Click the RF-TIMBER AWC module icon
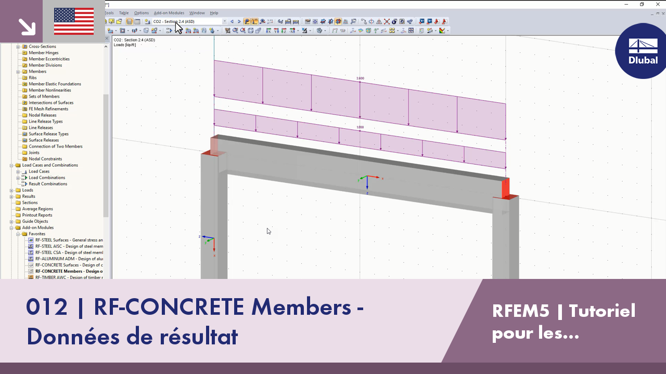Image resolution: width=666 pixels, height=374 pixels. (31, 277)
